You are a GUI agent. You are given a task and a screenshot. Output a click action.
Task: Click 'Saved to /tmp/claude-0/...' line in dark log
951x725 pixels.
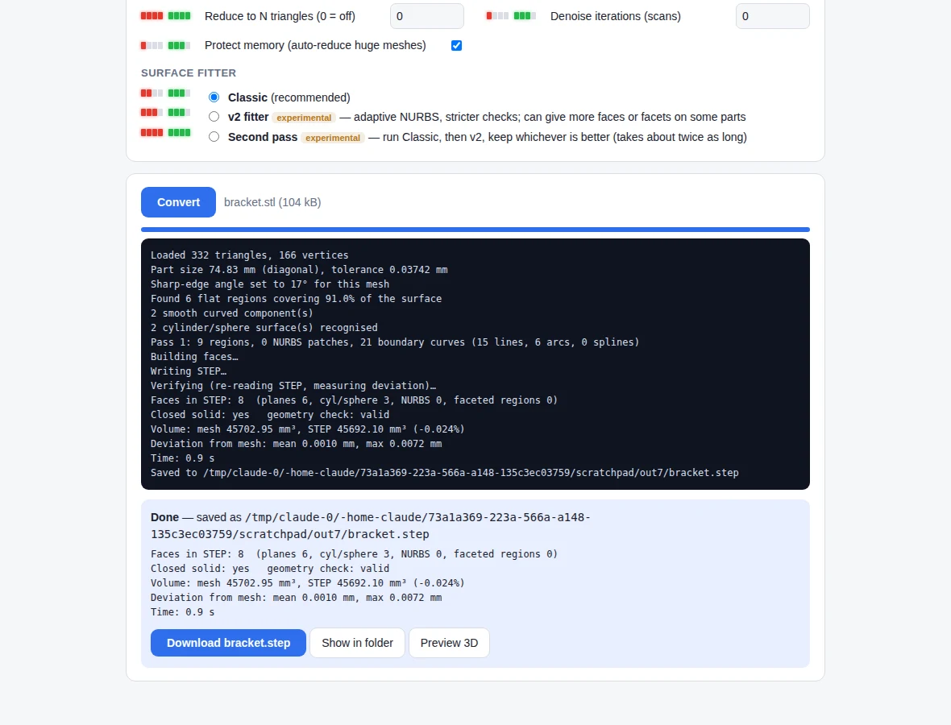[x=445, y=473]
